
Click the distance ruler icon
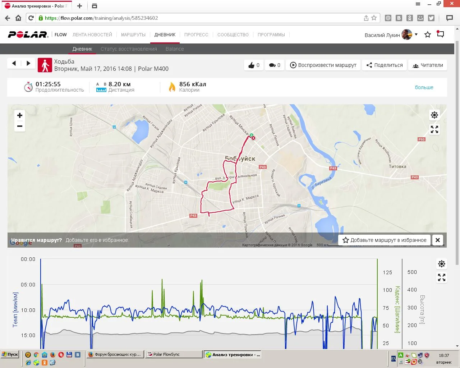tap(101, 87)
